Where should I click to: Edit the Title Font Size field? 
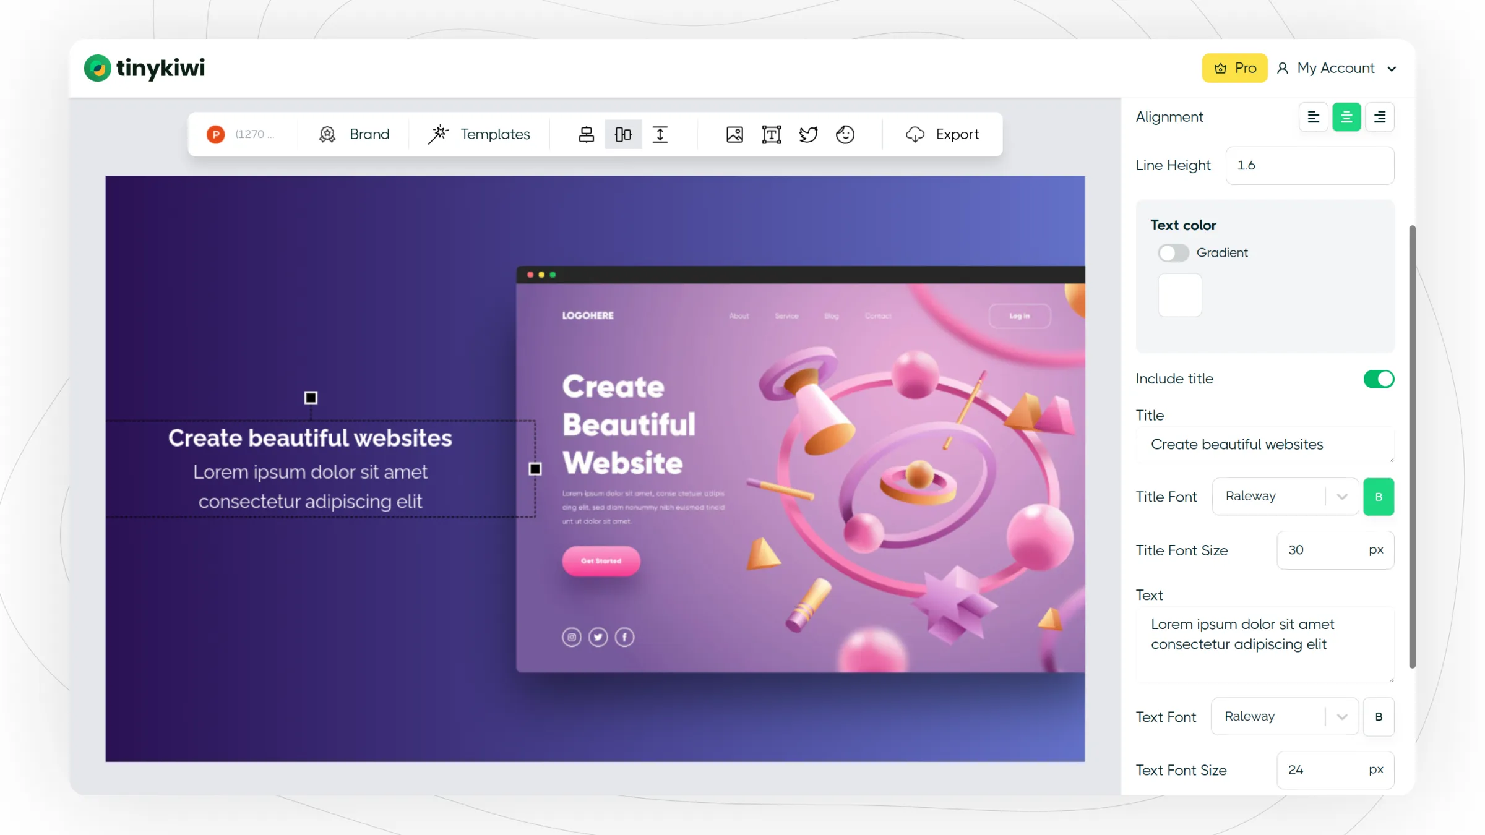click(1335, 550)
